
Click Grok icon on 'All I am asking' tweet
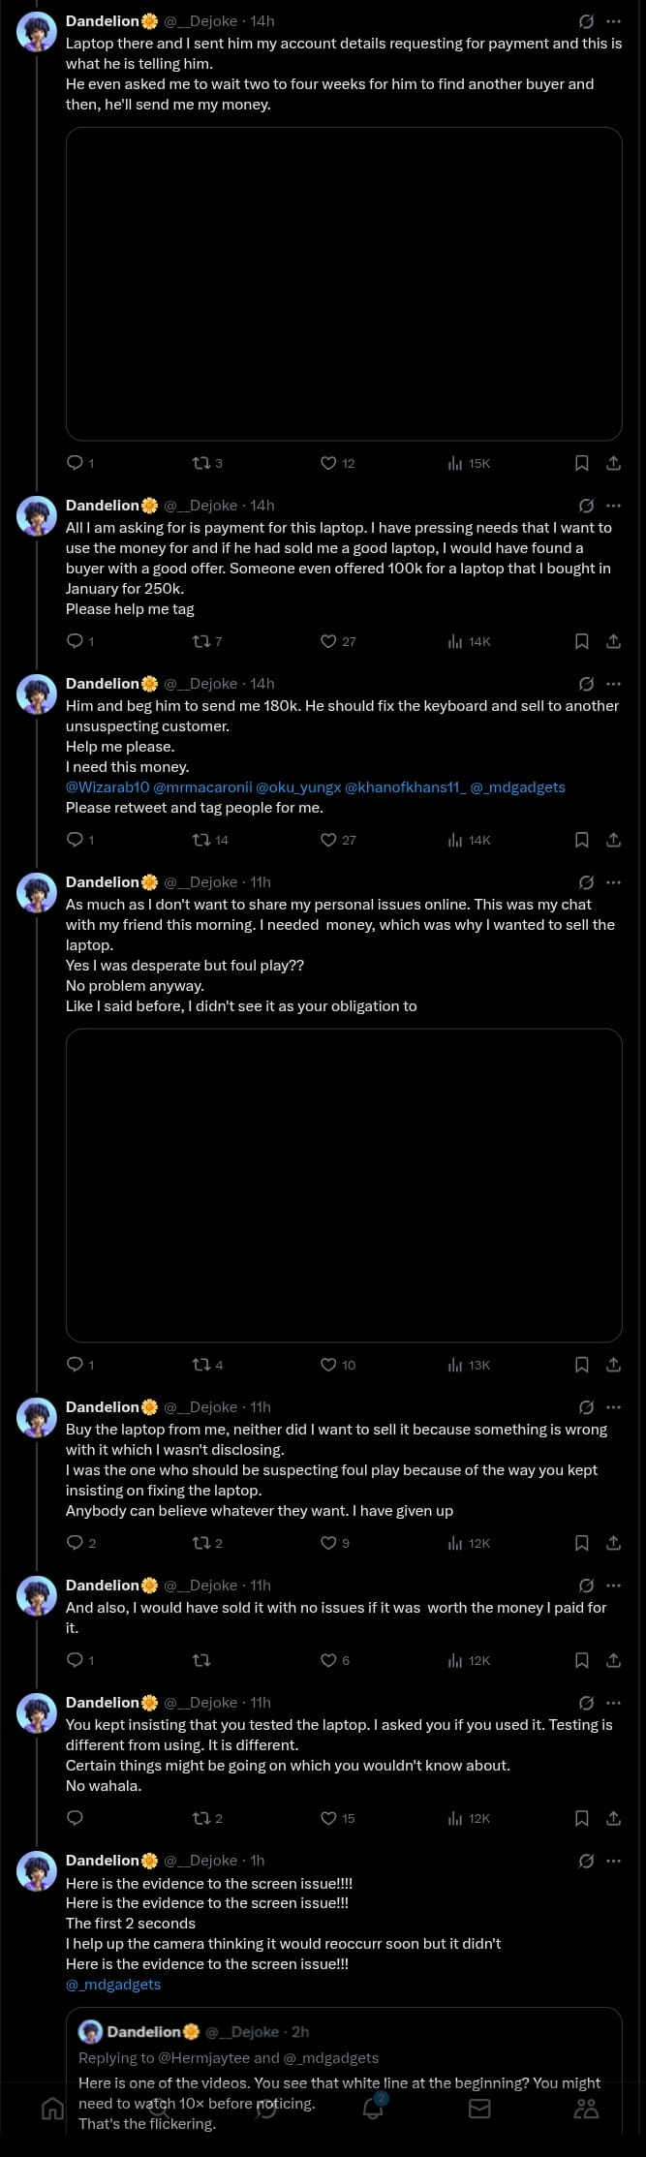(586, 506)
